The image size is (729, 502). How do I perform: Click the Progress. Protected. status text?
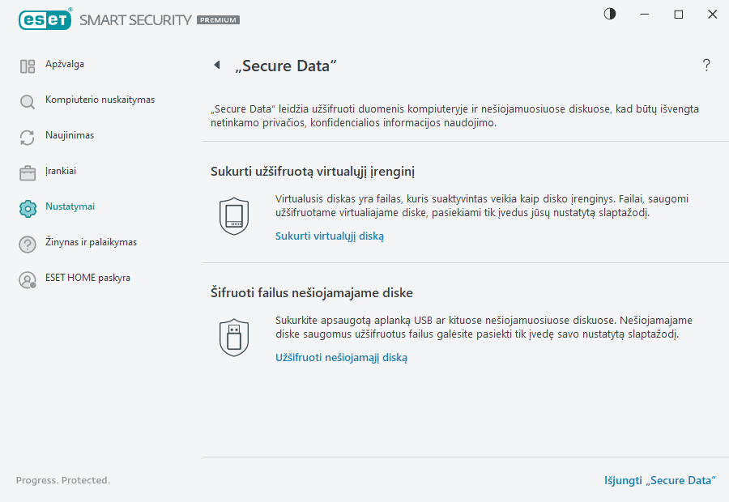[x=62, y=480]
